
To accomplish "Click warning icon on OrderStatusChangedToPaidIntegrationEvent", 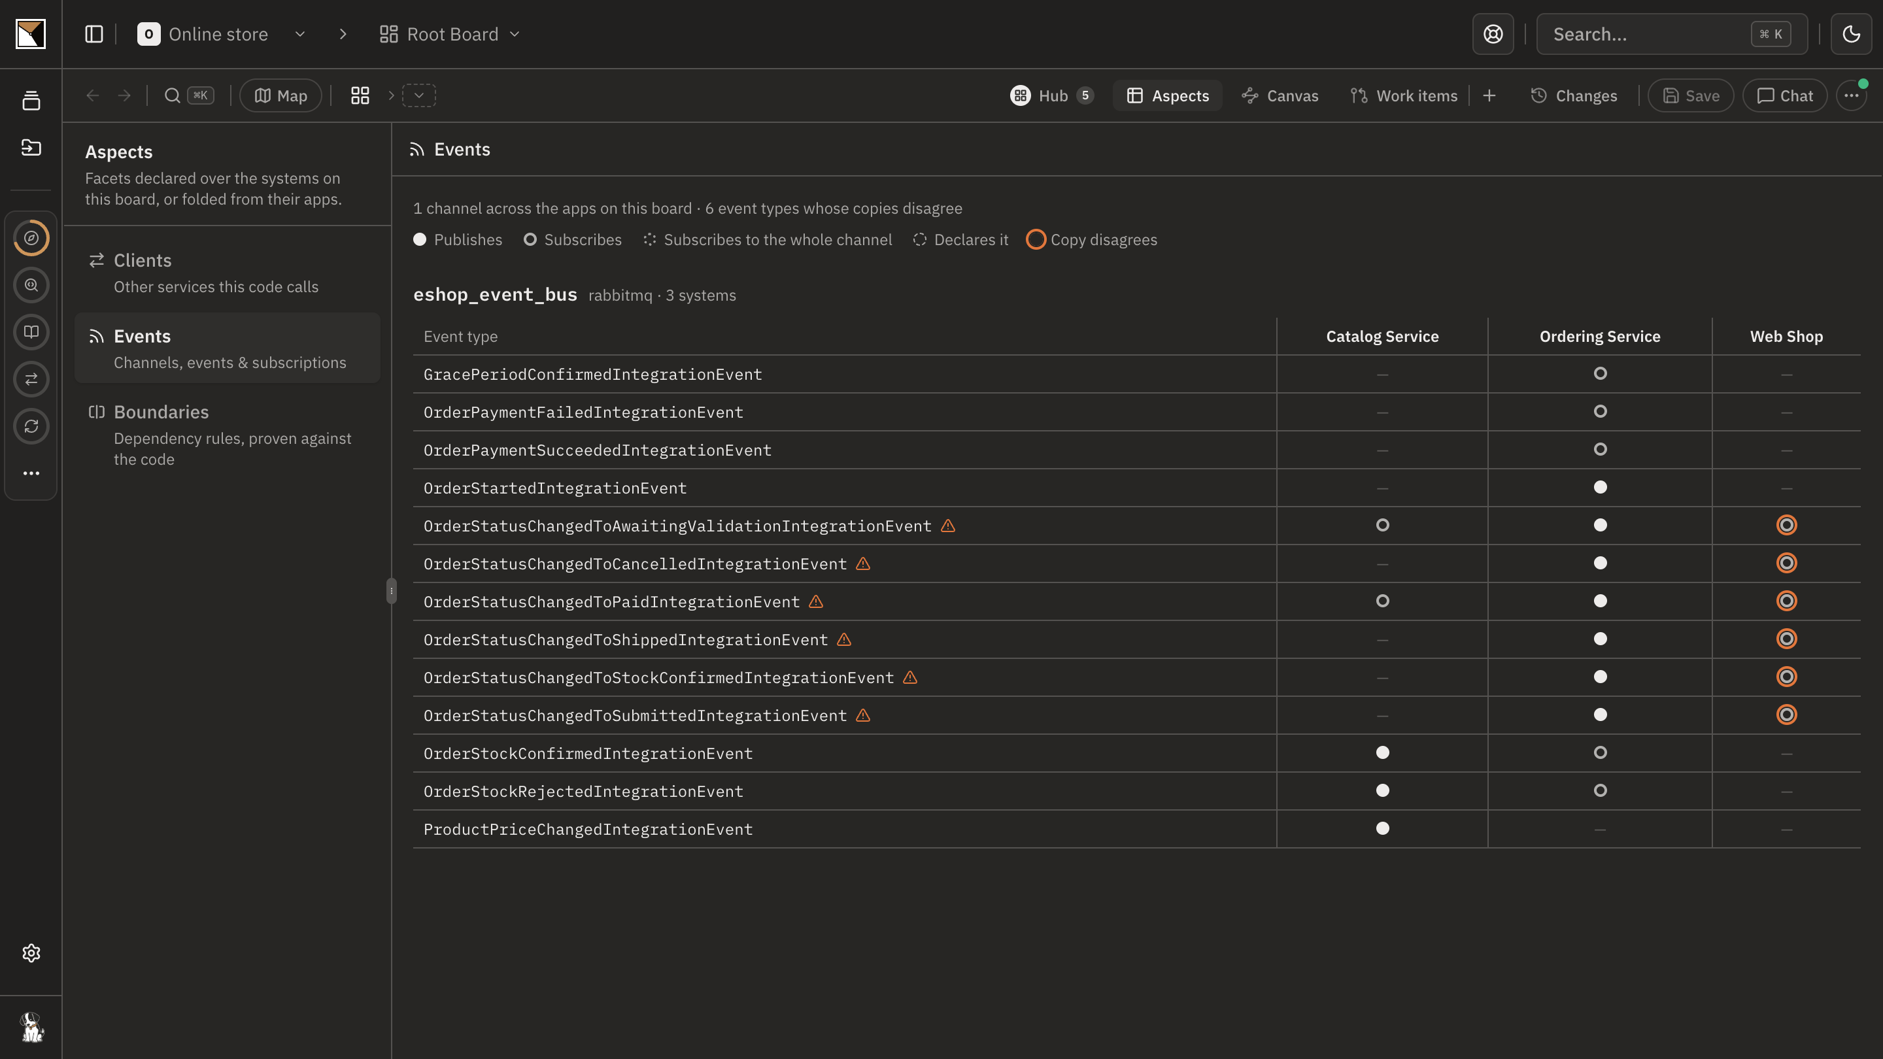I will tap(816, 601).
